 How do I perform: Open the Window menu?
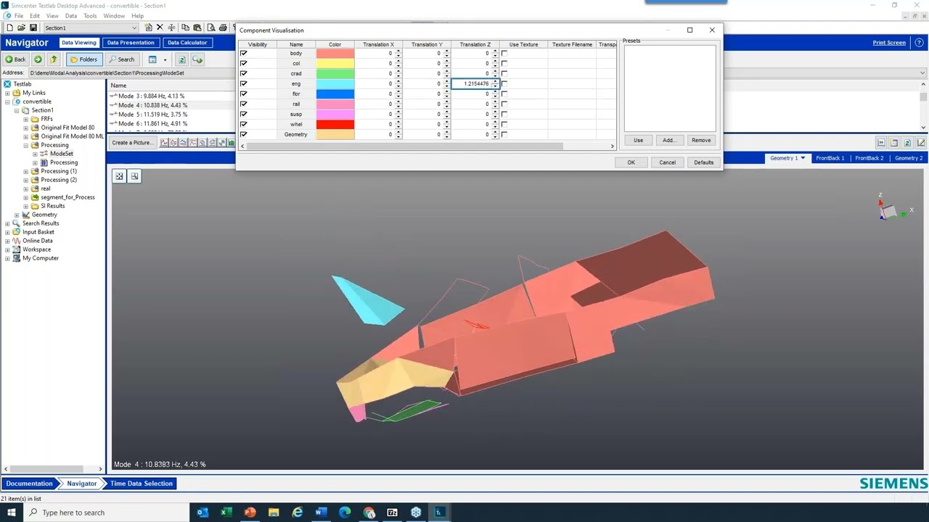(x=114, y=16)
